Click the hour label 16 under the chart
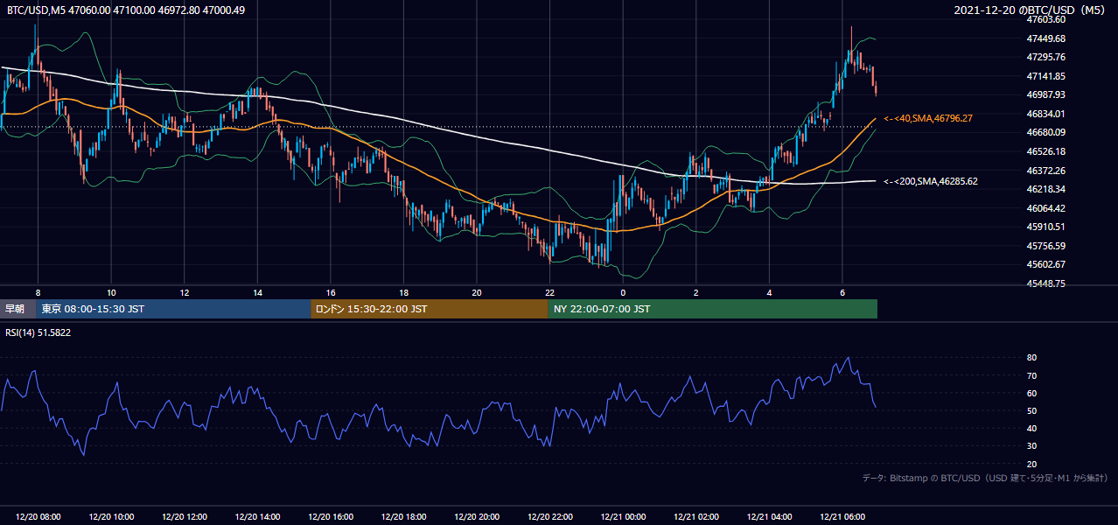 click(331, 292)
